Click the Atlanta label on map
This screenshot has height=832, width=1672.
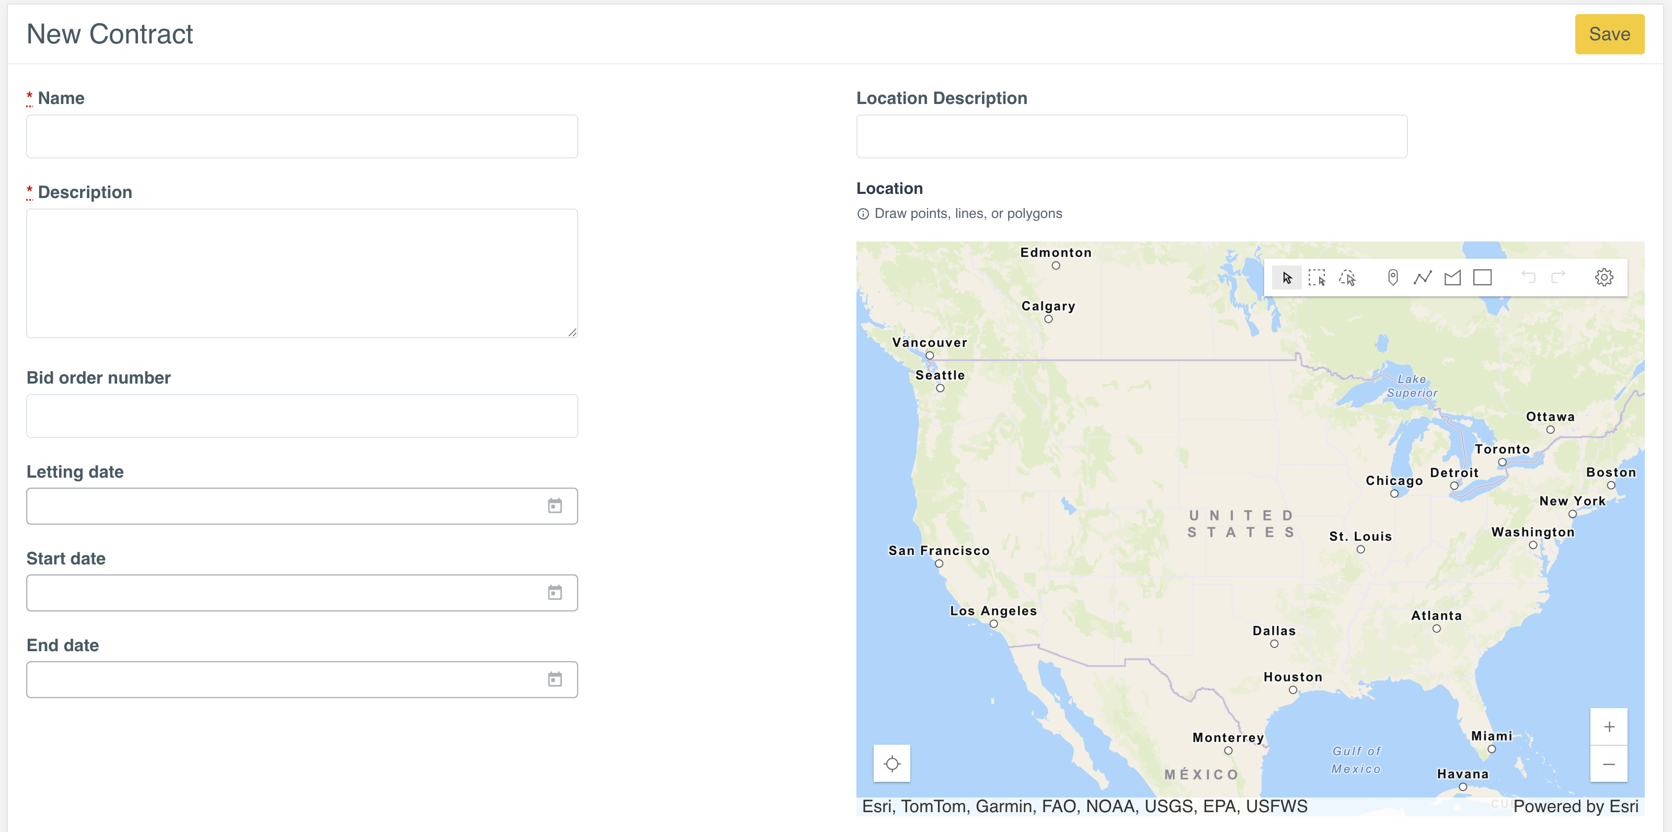click(x=1436, y=615)
